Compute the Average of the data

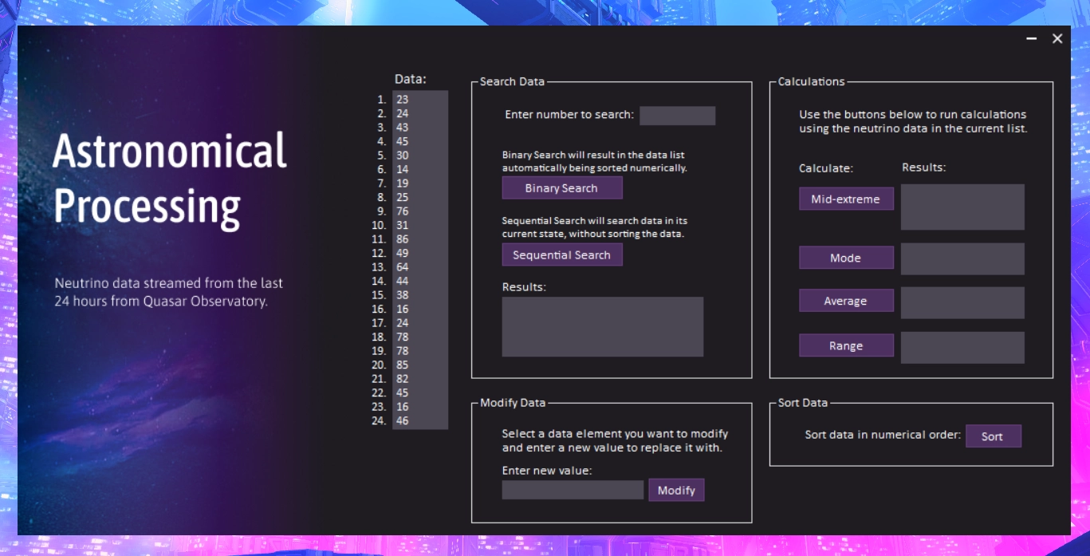[846, 302]
